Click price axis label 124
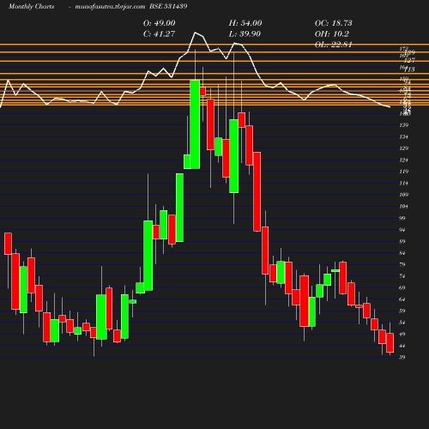429x429 pixels. click(403, 160)
